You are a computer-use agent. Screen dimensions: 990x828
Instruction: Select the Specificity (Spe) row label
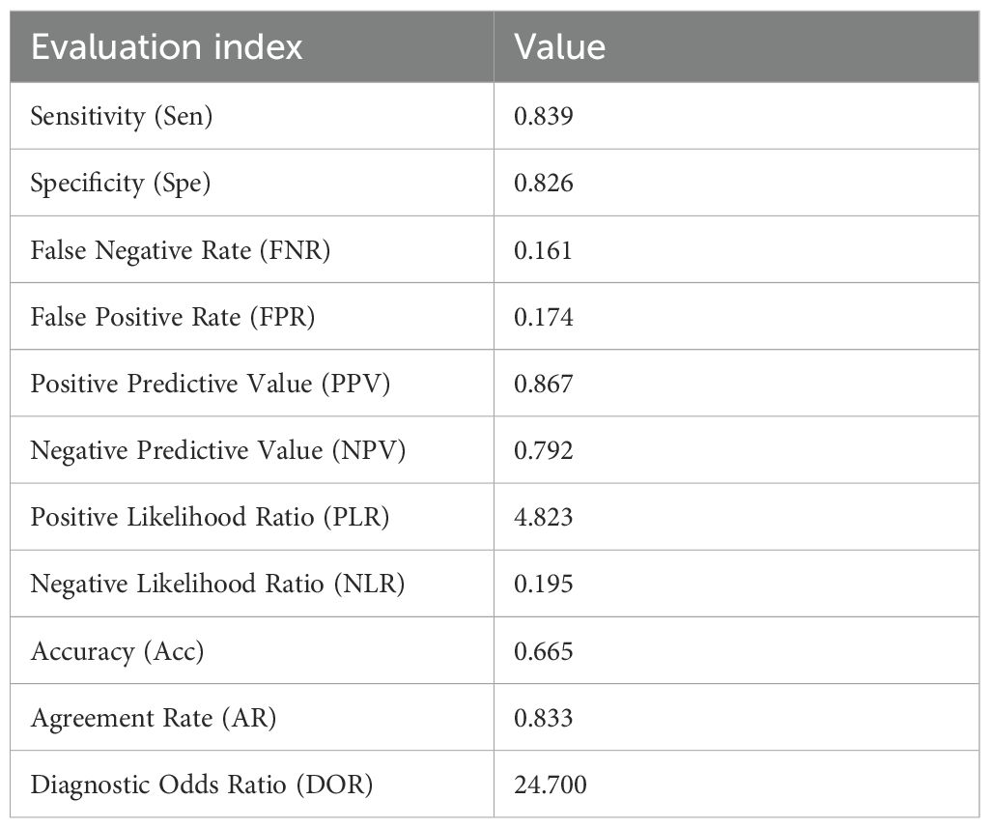coord(120,183)
